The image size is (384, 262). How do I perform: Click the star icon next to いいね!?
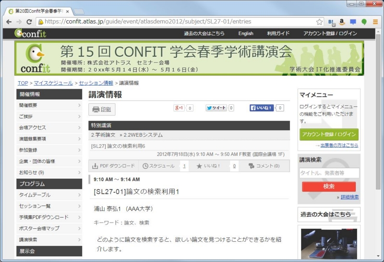tap(199, 166)
